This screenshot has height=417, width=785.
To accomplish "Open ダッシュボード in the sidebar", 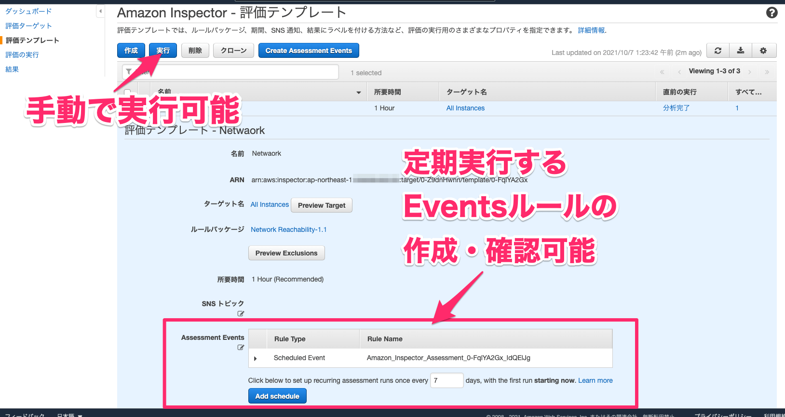I will (28, 11).
